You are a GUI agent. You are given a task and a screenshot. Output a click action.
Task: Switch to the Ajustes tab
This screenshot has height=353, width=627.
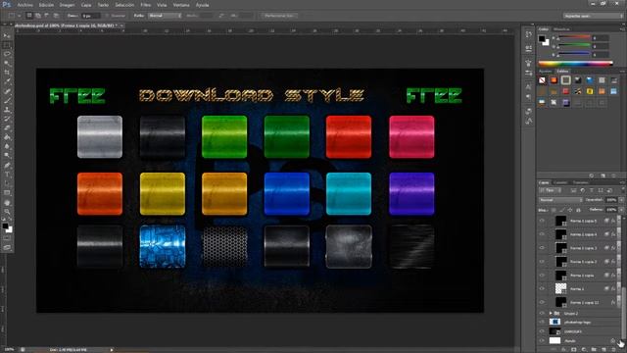(x=545, y=72)
